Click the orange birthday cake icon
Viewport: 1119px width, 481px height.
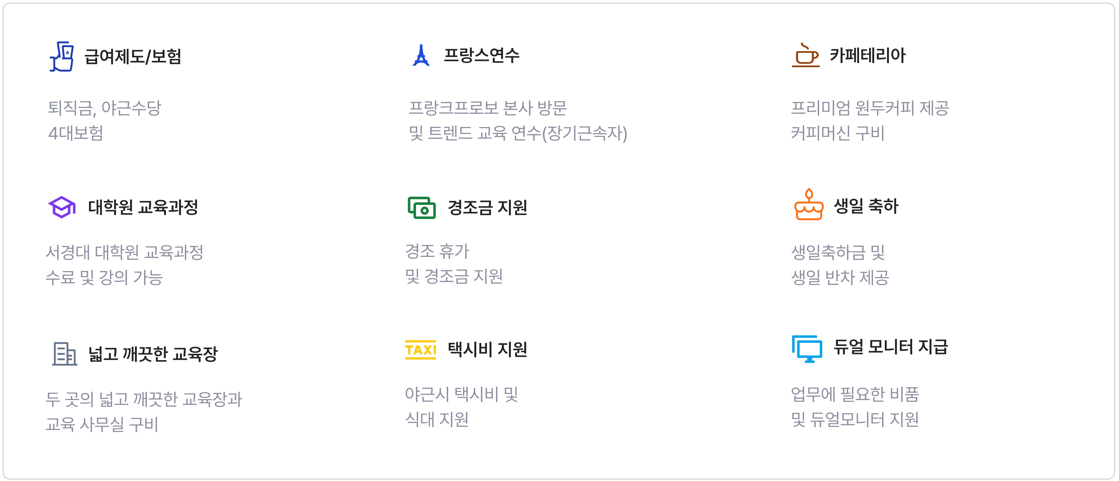[x=808, y=205]
